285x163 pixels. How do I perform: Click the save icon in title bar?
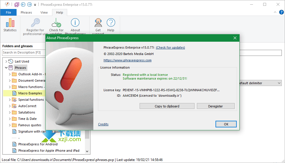coord(17,5)
